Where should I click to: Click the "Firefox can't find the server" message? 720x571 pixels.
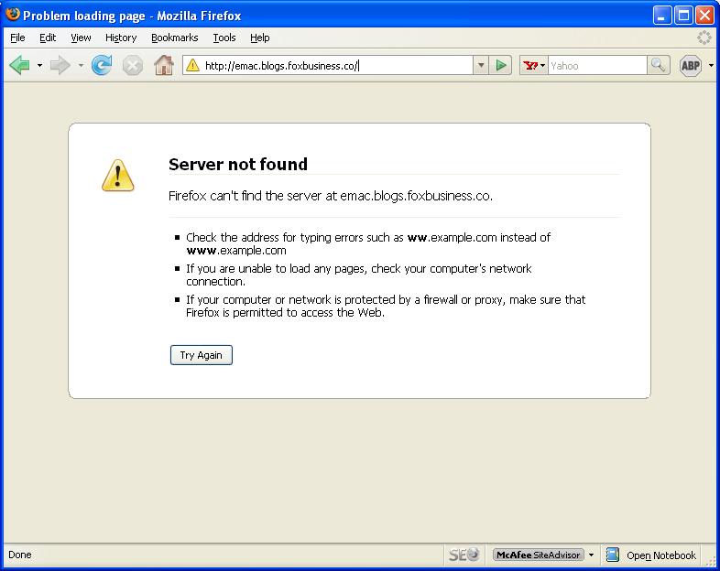pos(331,197)
